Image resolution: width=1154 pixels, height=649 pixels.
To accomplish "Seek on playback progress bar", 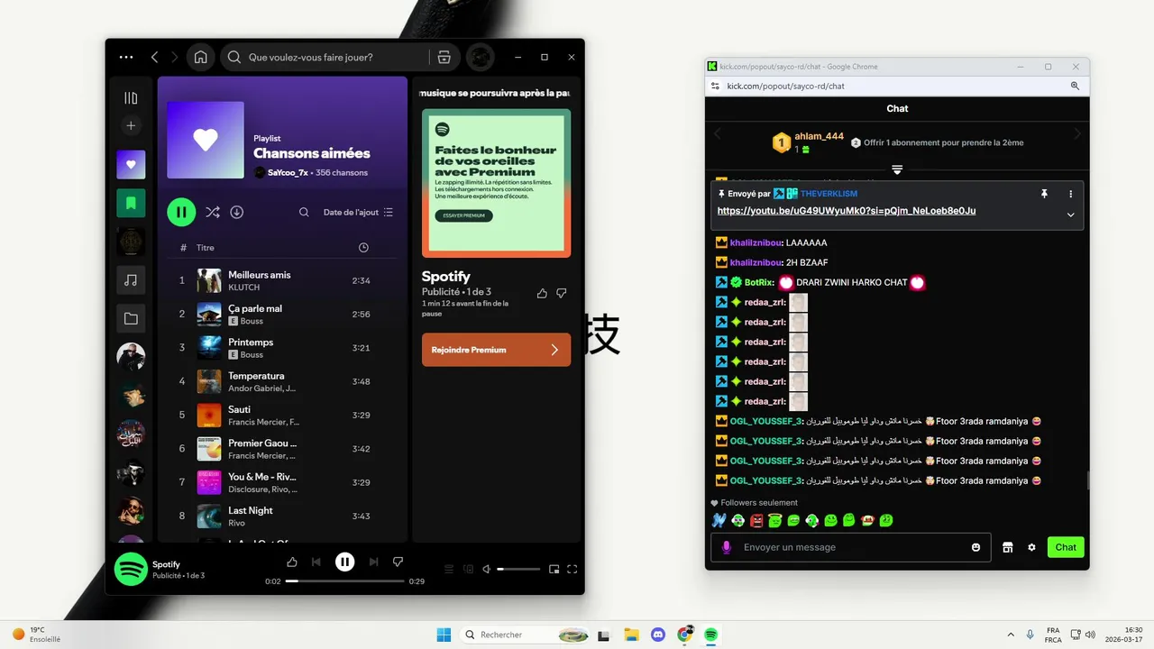I will point(344,581).
